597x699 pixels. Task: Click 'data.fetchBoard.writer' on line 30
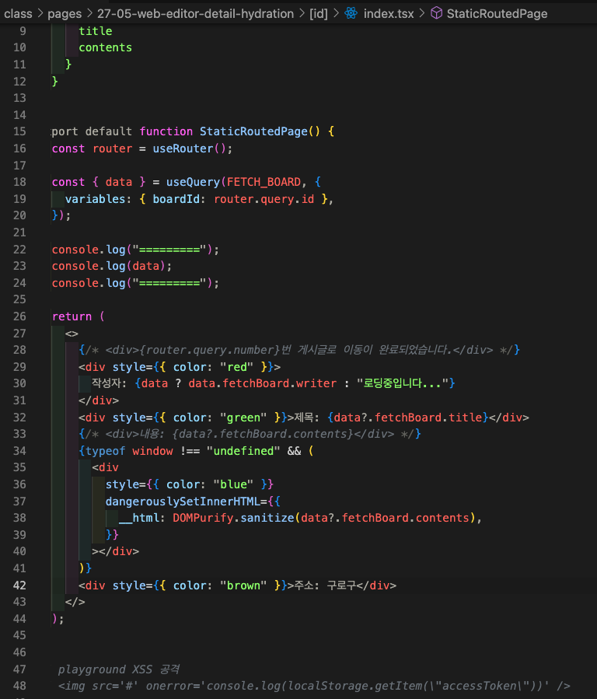[x=263, y=383]
